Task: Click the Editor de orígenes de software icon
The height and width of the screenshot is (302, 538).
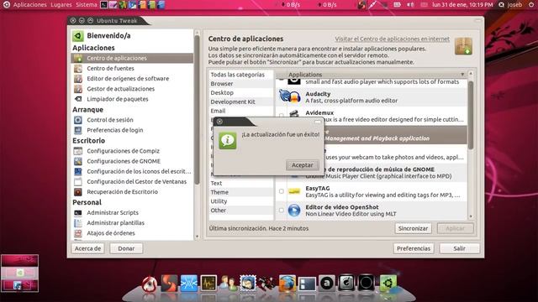Action: (x=78, y=79)
